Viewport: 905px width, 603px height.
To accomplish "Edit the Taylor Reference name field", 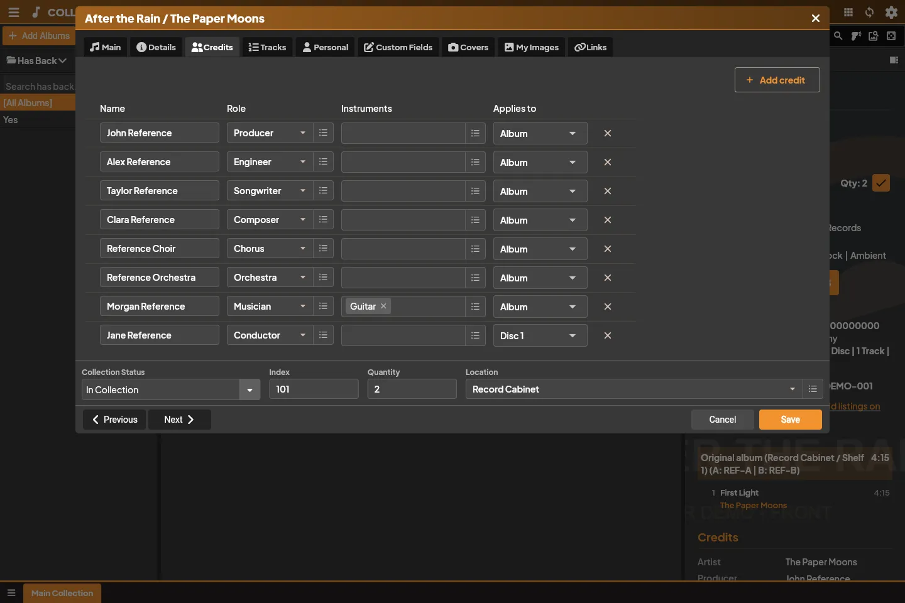I will 160,191.
